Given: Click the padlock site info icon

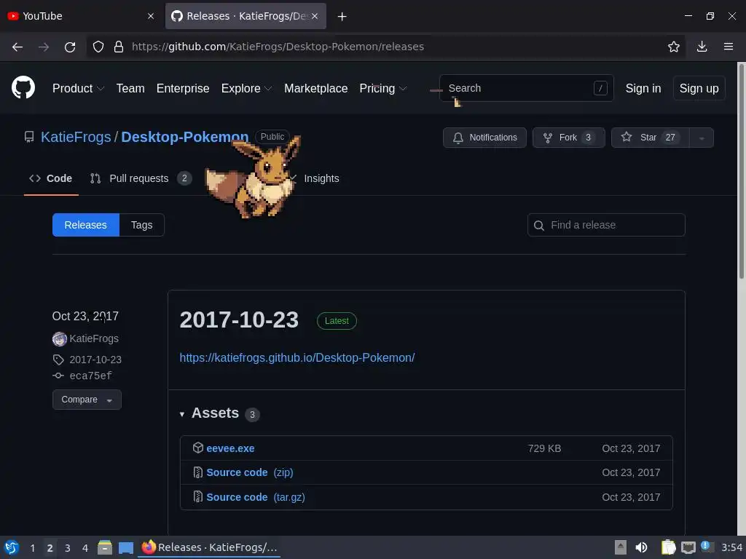Looking at the screenshot, I should pyautogui.click(x=119, y=47).
